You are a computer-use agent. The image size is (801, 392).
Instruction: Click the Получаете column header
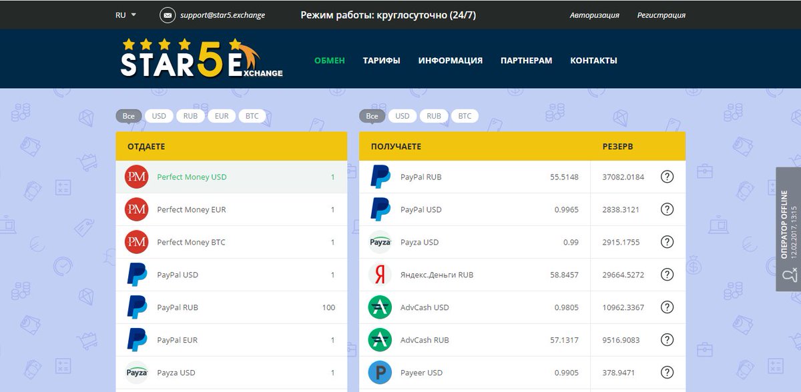click(x=396, y=147)
